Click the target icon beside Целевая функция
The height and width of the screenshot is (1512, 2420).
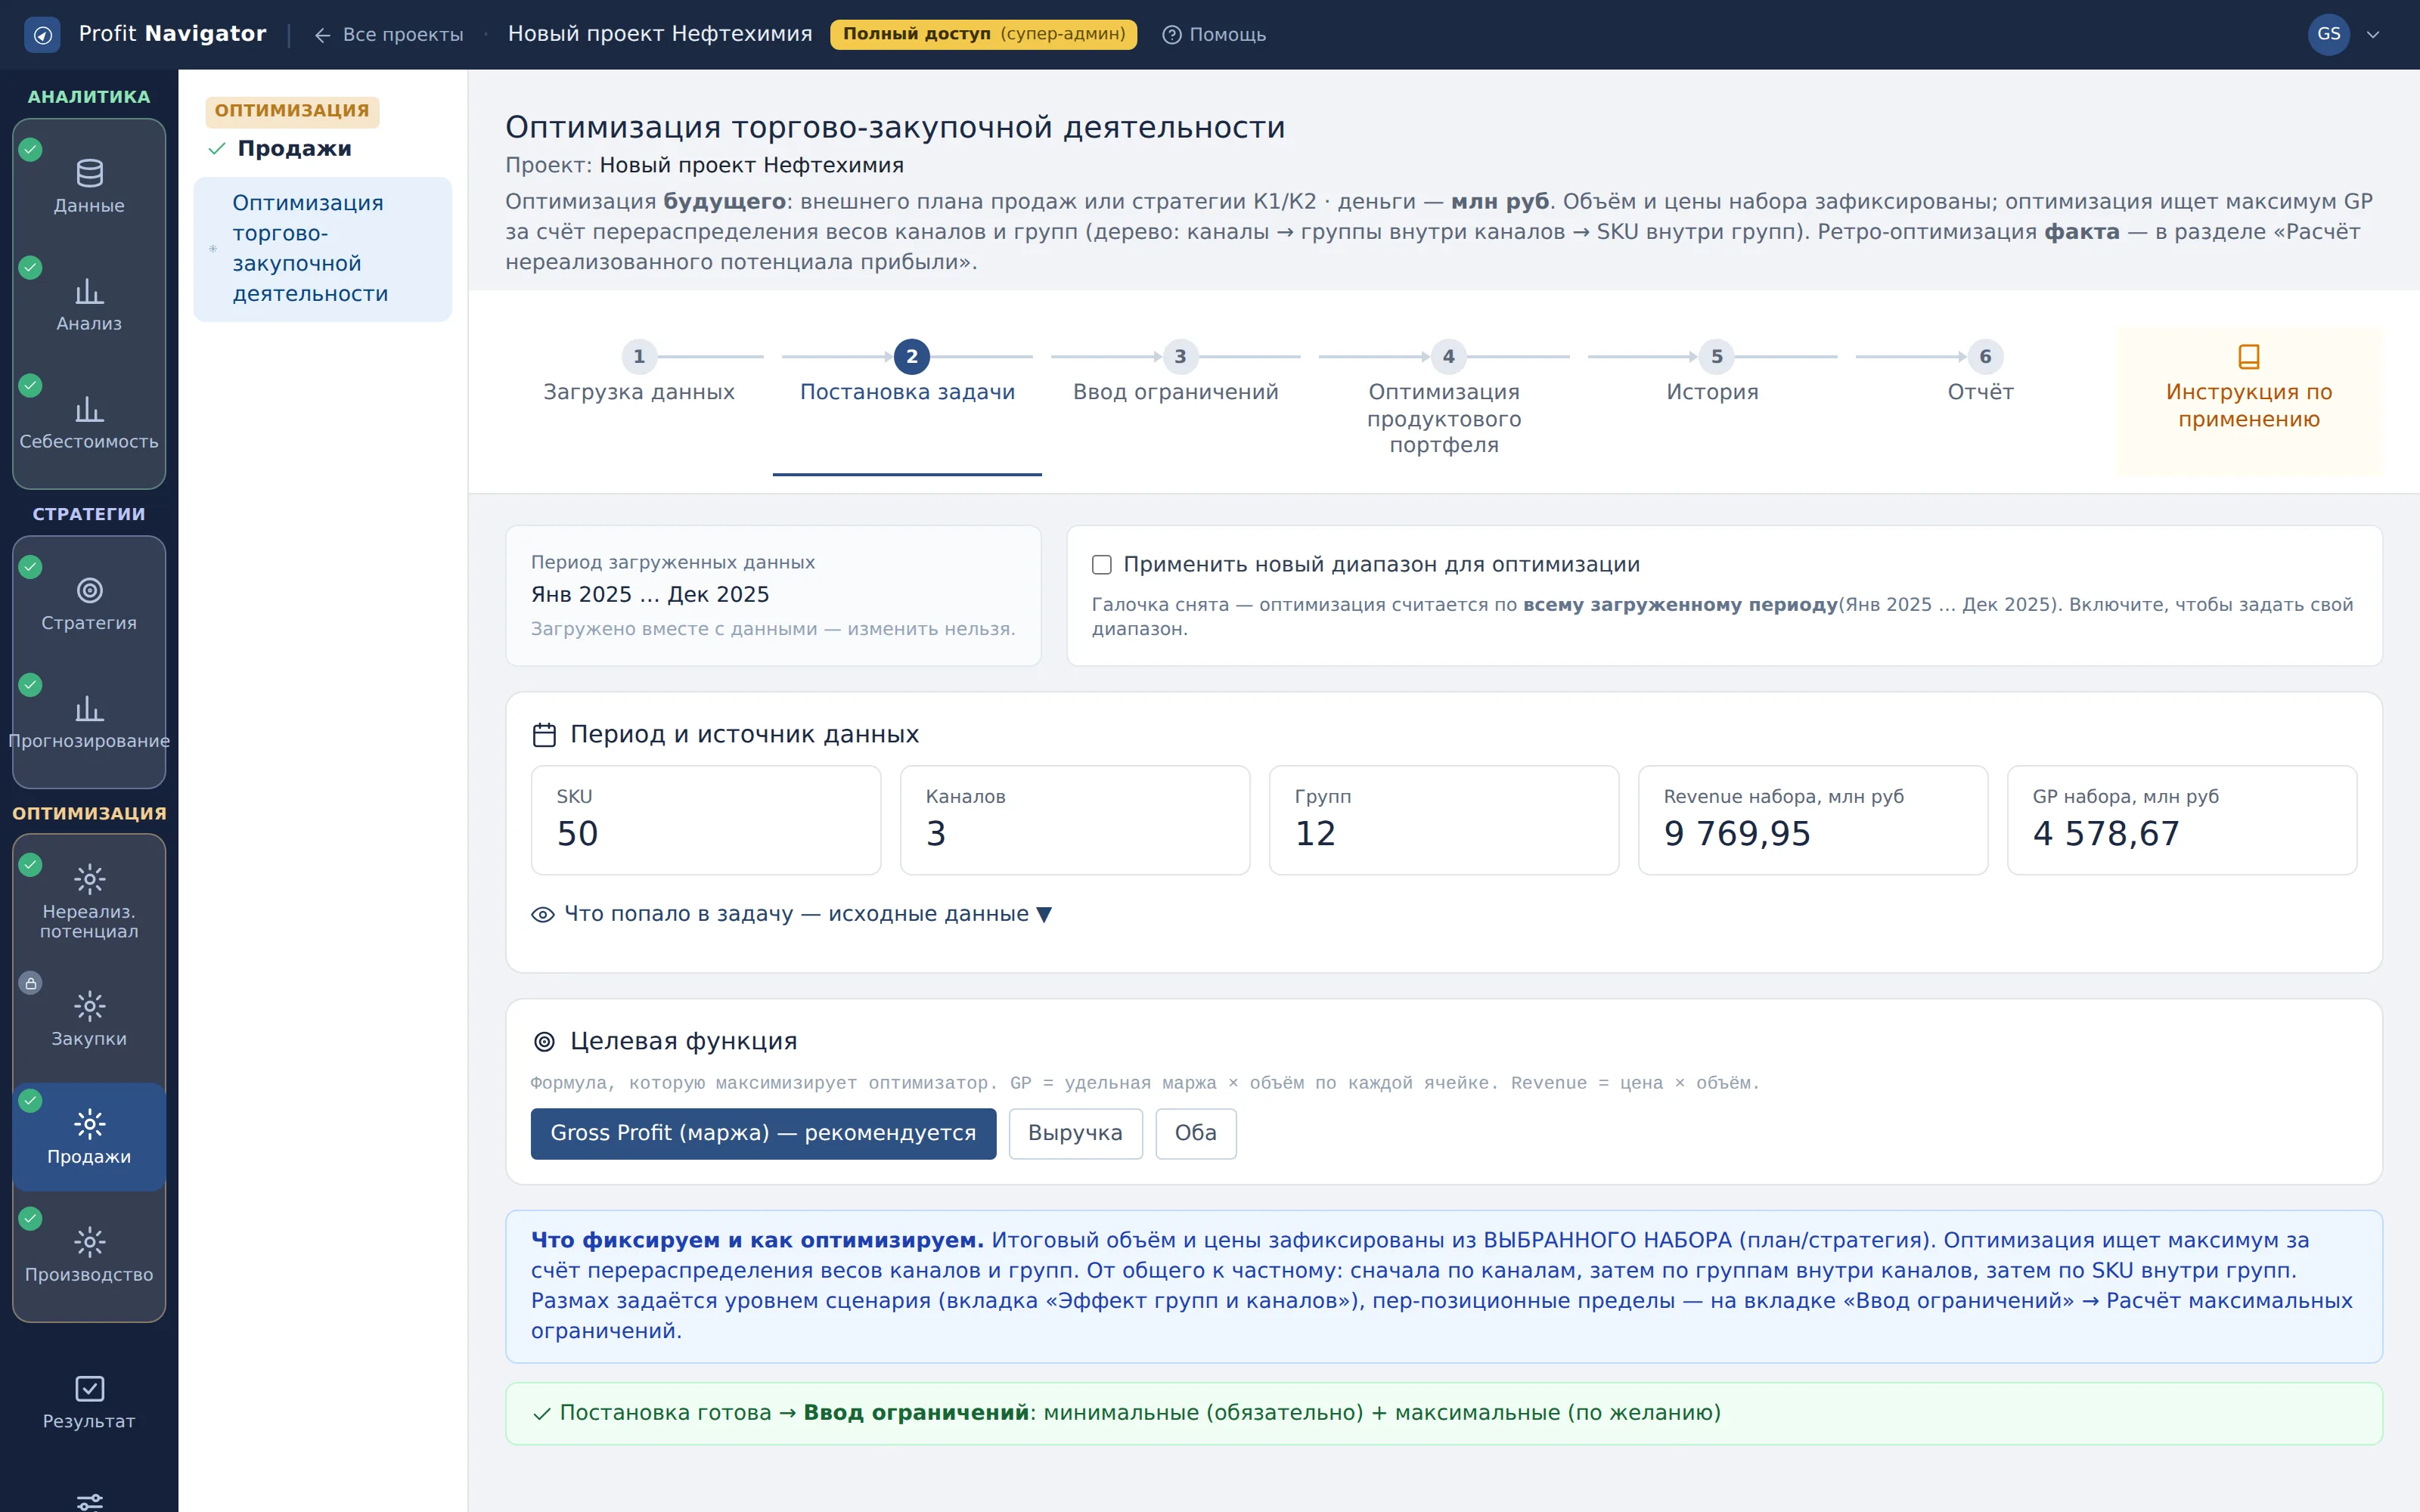tap(544, 1042)
